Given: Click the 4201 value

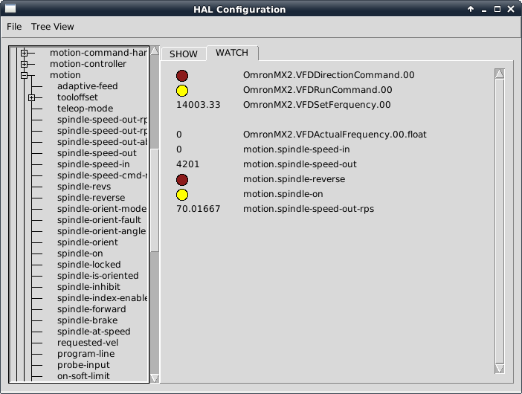Looking at the screenshot, I should (188, 164).
